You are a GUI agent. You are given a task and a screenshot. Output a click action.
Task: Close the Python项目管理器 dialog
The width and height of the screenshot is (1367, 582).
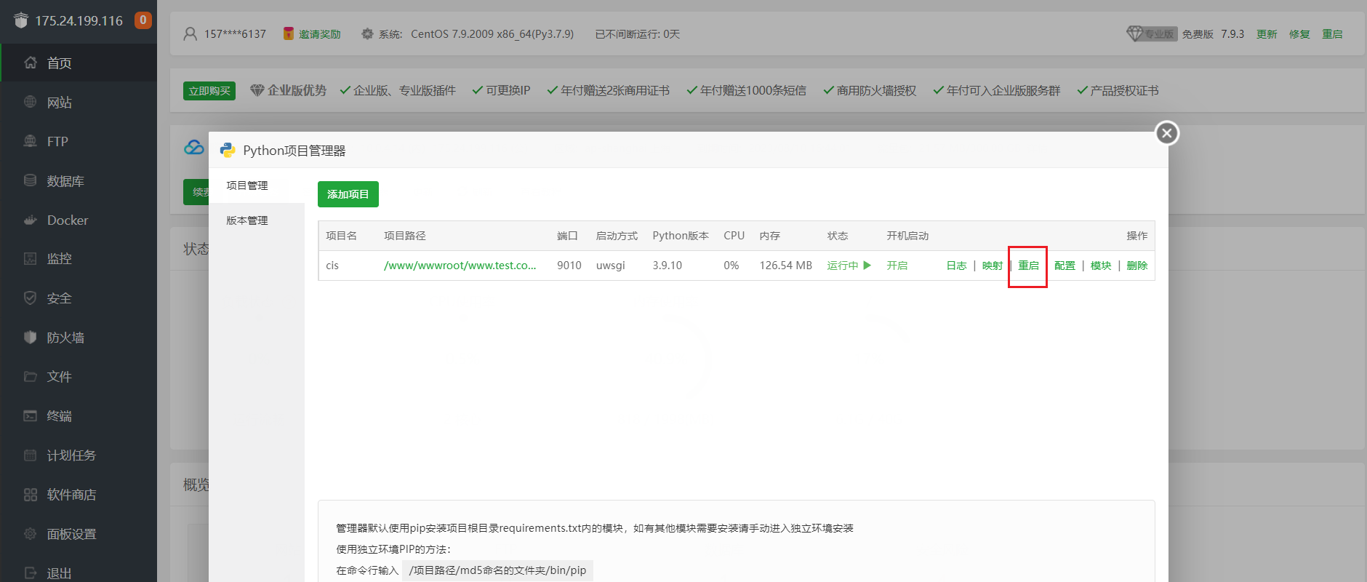tap(1167, 133)
